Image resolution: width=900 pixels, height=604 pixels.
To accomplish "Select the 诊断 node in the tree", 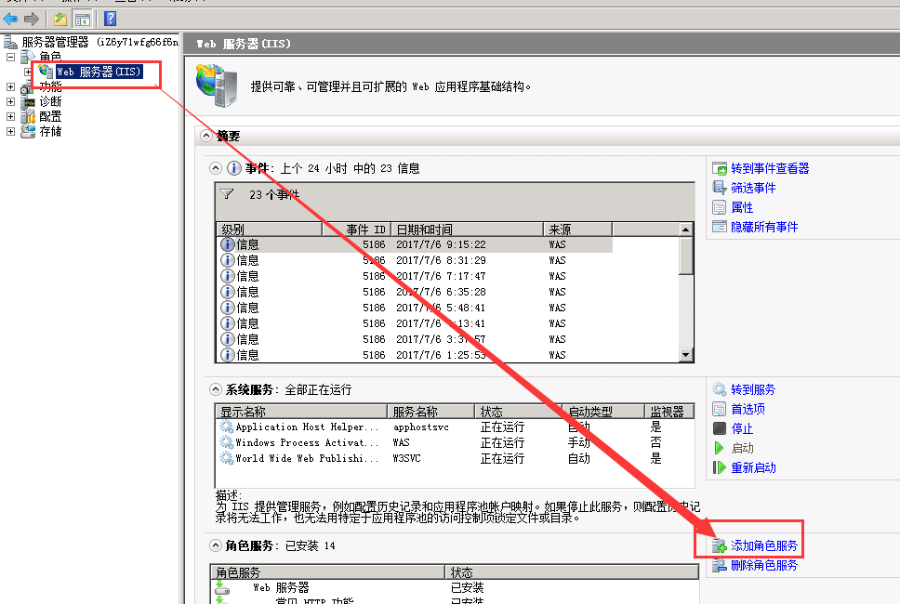I will tap(50, 101).
